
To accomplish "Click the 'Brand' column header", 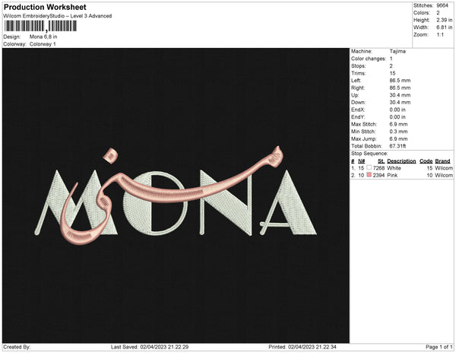I will coord(442,161).
